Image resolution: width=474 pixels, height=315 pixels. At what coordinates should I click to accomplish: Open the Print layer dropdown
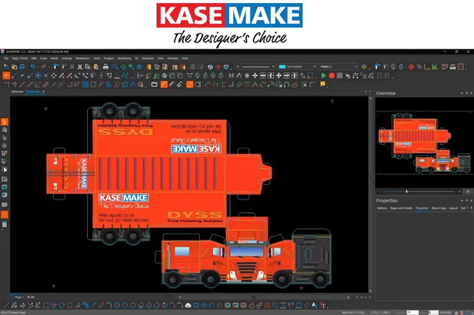tap(355, 67)
